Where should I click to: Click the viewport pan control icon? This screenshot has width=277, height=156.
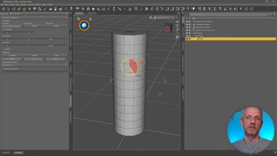coord(177,26)
